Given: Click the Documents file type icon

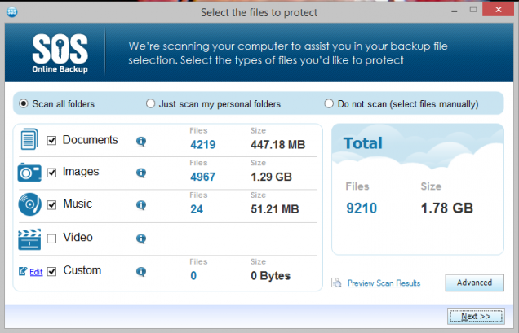Looking at the screenshot, I should coord(29,140).
